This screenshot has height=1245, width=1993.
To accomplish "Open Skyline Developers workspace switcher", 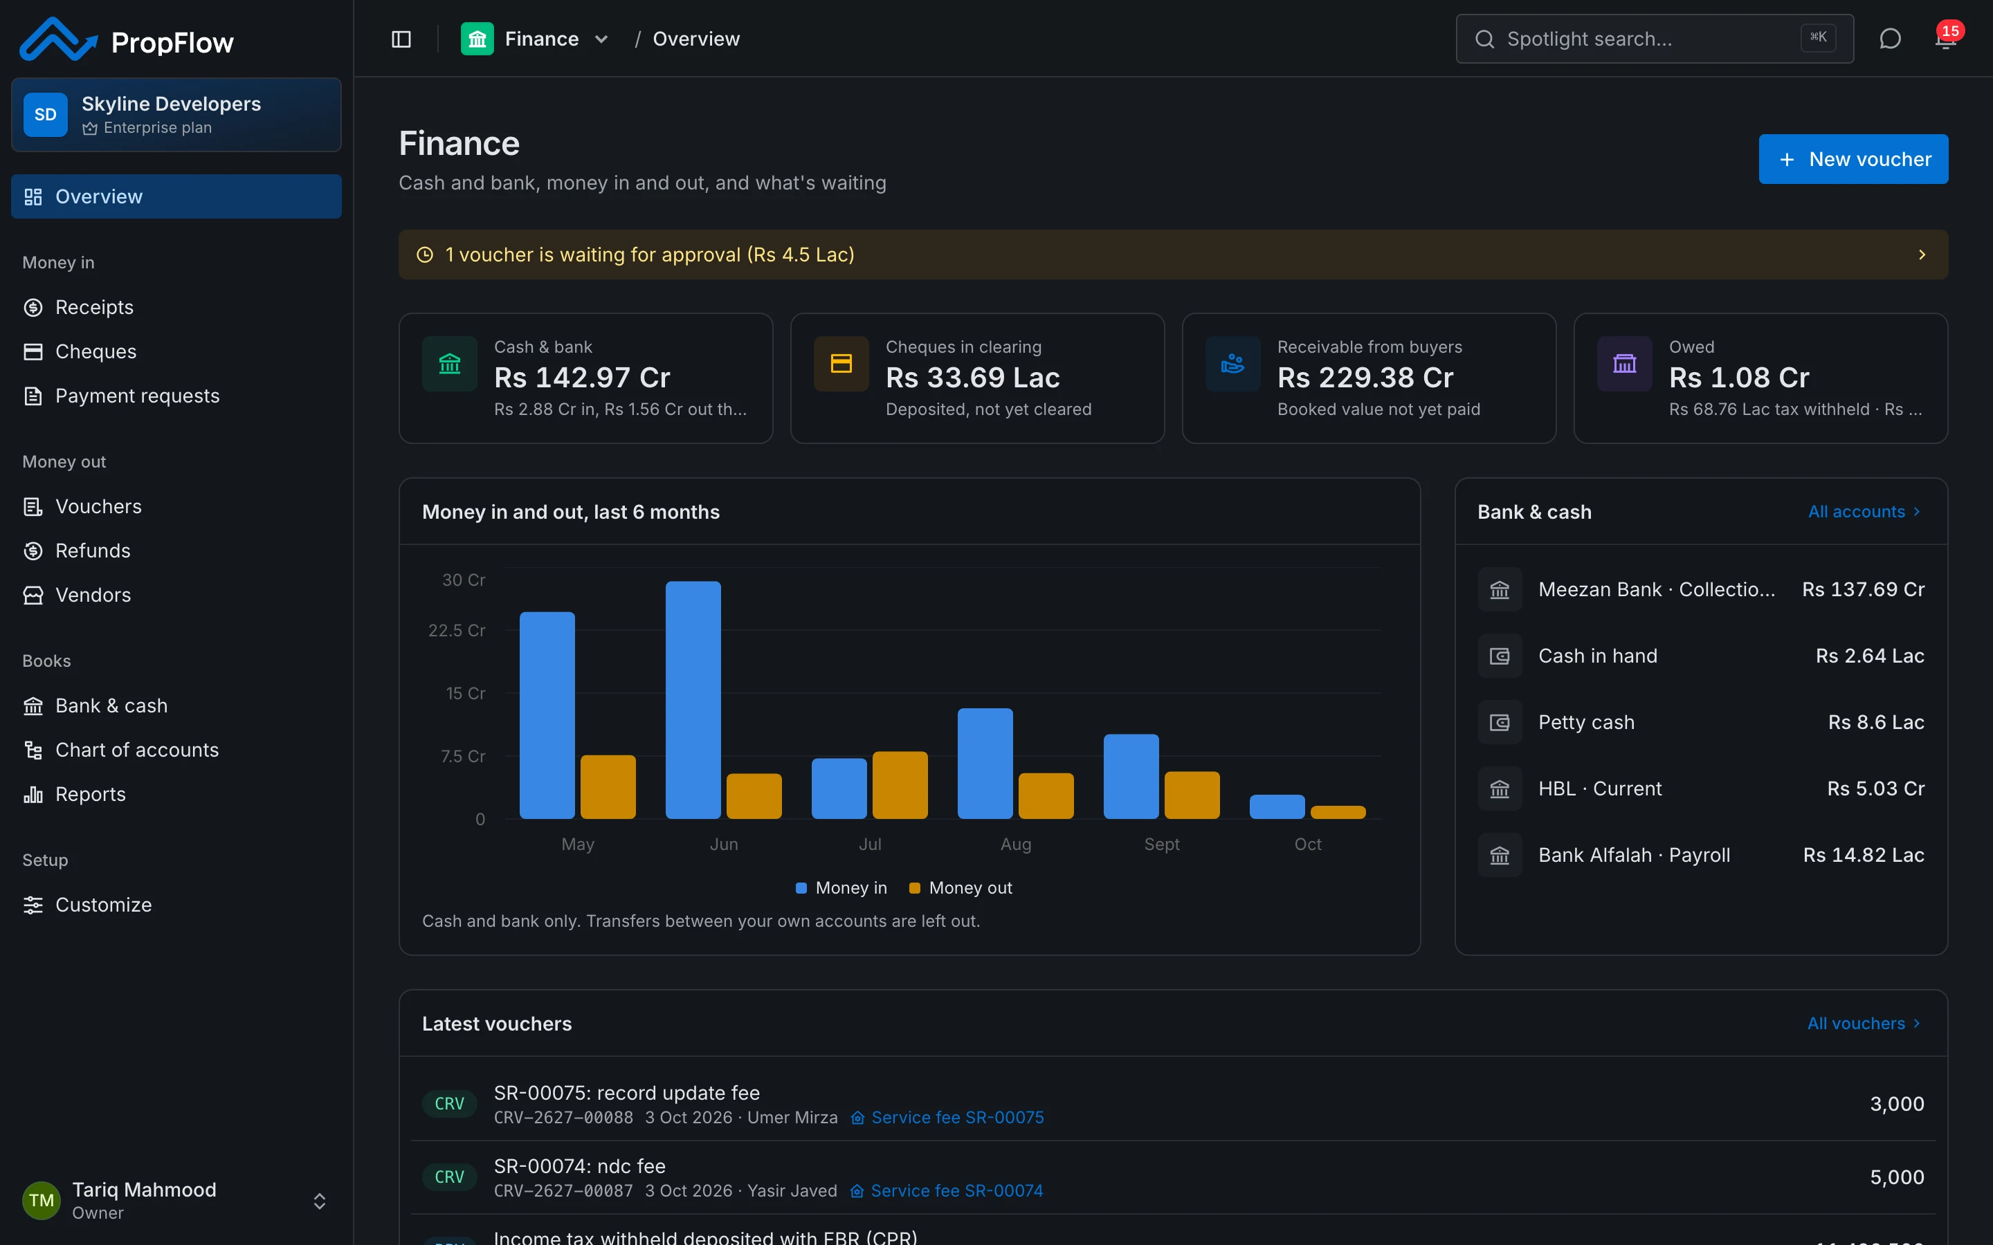I will point(176,114).
